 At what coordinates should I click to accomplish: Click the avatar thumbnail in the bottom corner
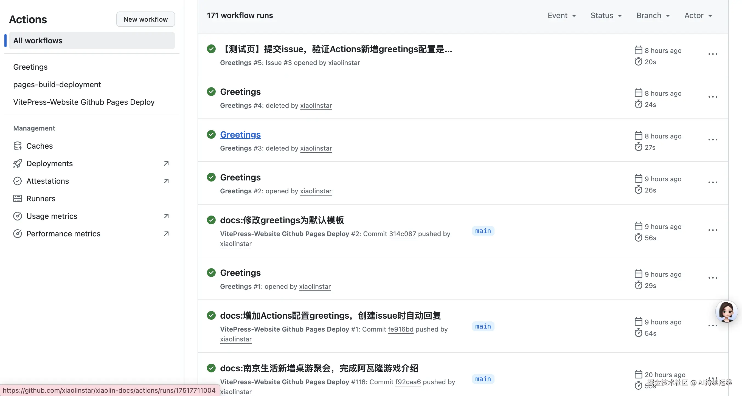[x=726, y=312]
